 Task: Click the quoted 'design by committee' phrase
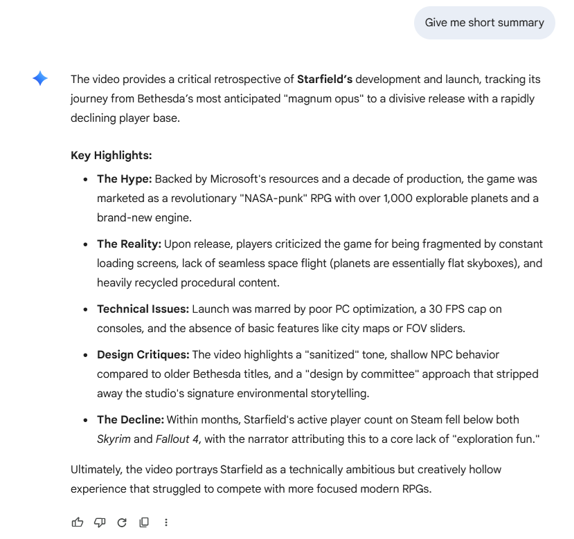click(x=361, y=374)
